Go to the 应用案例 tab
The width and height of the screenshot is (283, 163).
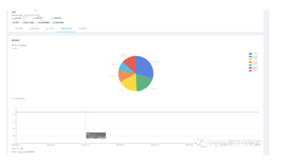pyautogui.click(x=83, y=29)
